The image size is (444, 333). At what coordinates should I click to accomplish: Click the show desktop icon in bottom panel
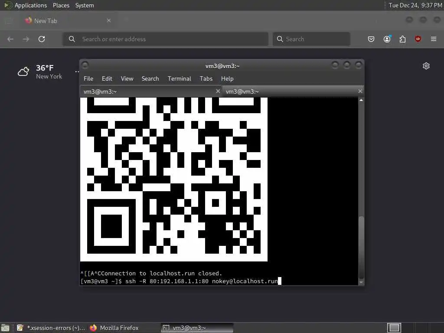[5, 328]
